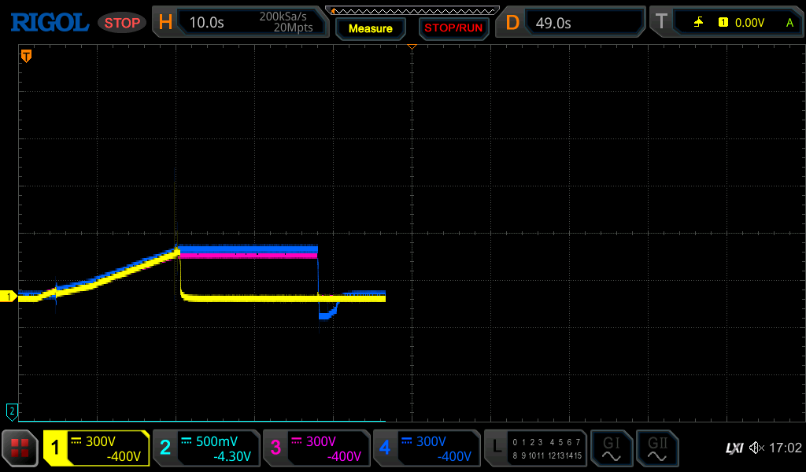This screenshot has height=472, width=806.
Task: Click the LXI network status icon
Action: pyautogui.click(x=734, y=448)
